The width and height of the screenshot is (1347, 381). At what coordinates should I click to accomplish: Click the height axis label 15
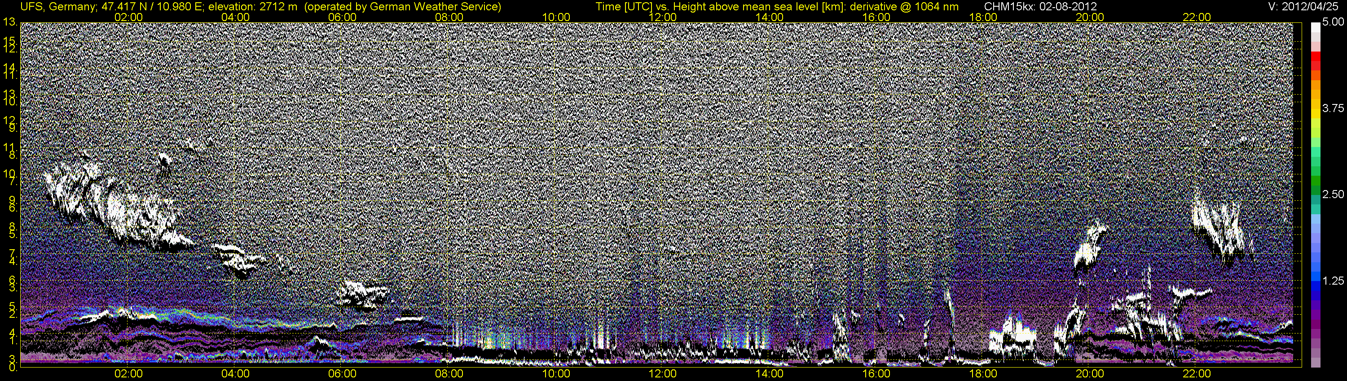point(9,41)
